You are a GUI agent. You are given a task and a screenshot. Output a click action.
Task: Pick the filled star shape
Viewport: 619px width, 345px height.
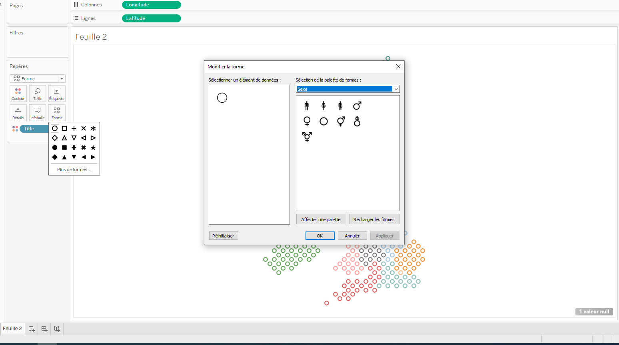[93, 148]
